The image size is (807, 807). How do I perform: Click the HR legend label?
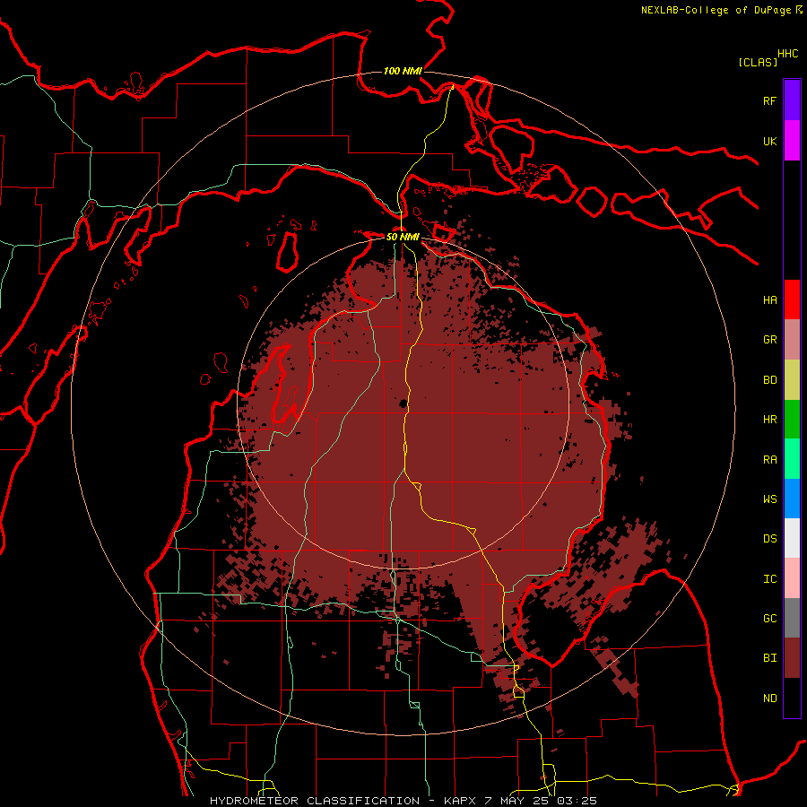pyautogui.click(x=769, y=420)
